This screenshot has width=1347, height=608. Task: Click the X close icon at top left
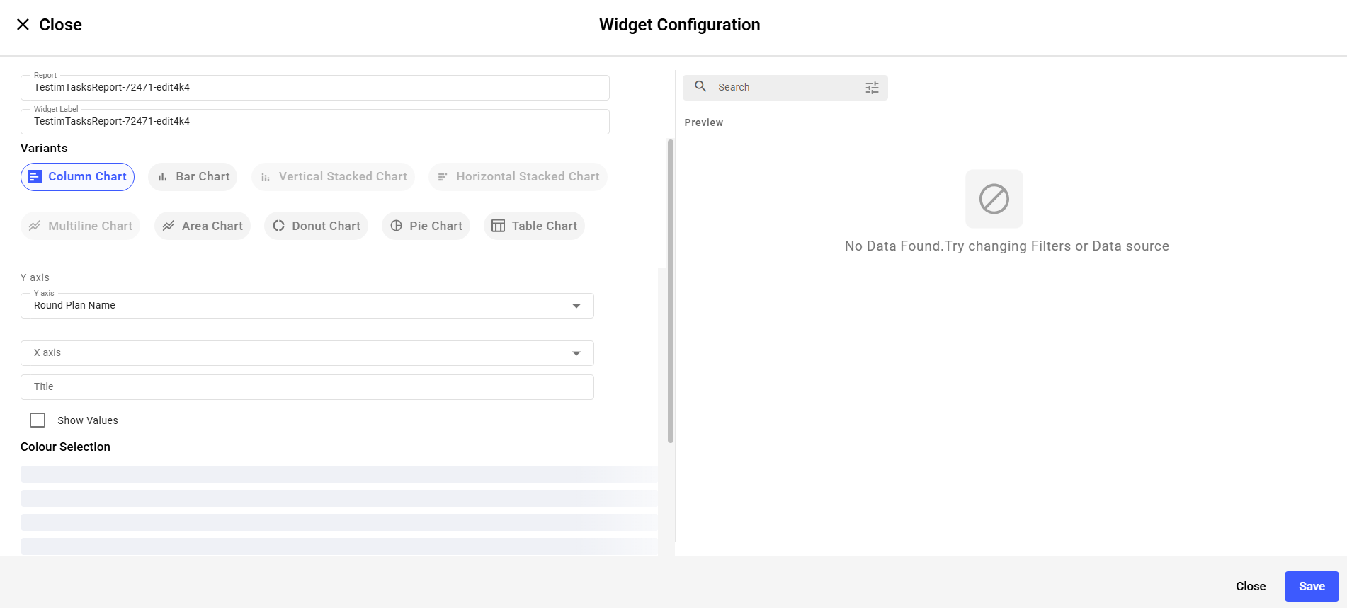click(x=23, y=25)
